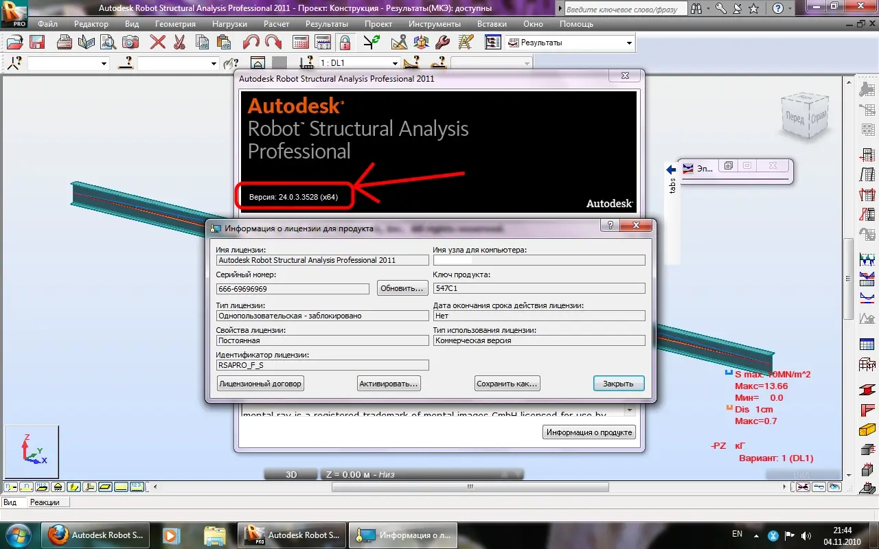Close the license dialog with Закрыть
The image size is (879, 549).
coord(619,384)
